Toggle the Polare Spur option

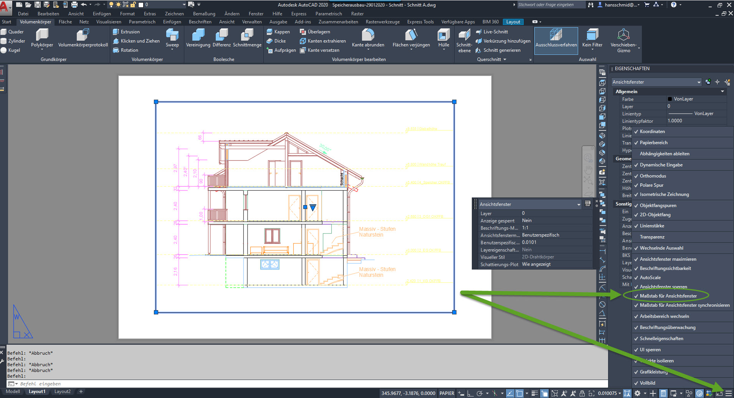point(651,185)
